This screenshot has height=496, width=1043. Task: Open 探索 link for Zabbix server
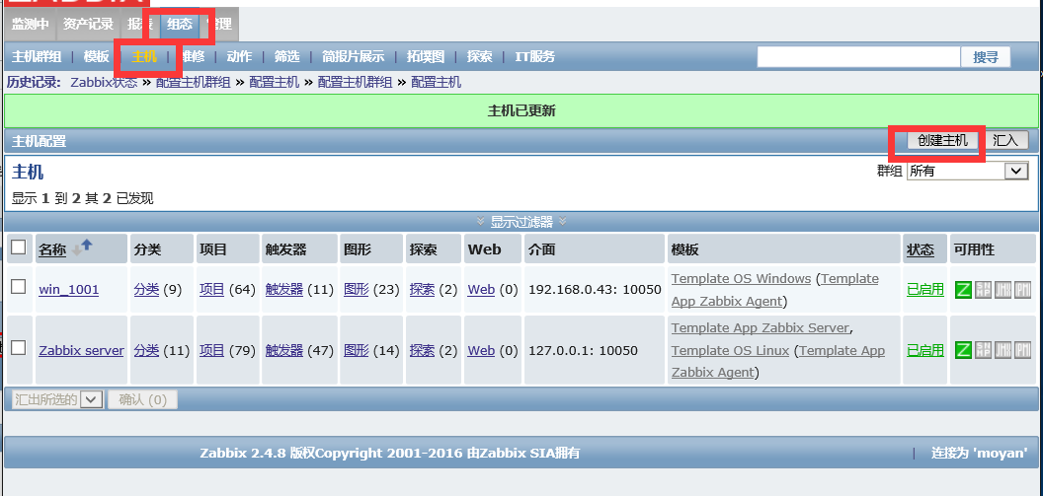pos(422,350)
